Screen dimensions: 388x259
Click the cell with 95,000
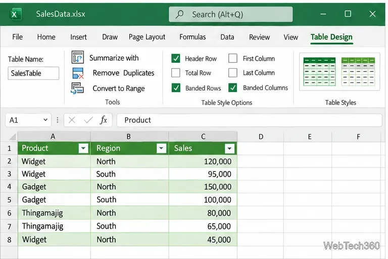(203, 174)
